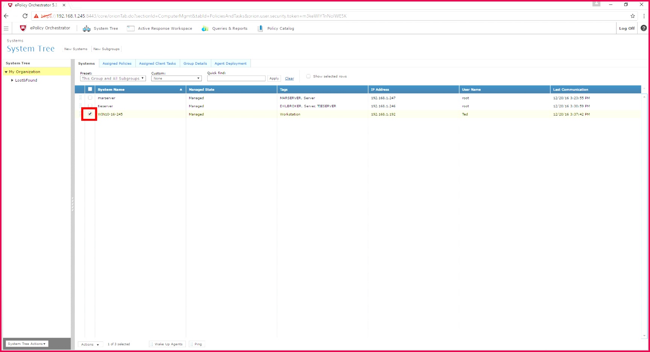650x352 pixels.
Task: Switch to the Systems tab
Action: 87,64
